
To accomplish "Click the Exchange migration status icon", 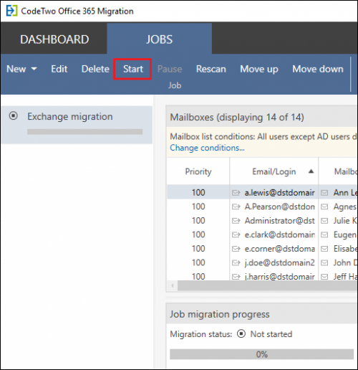I will (14, 116).
